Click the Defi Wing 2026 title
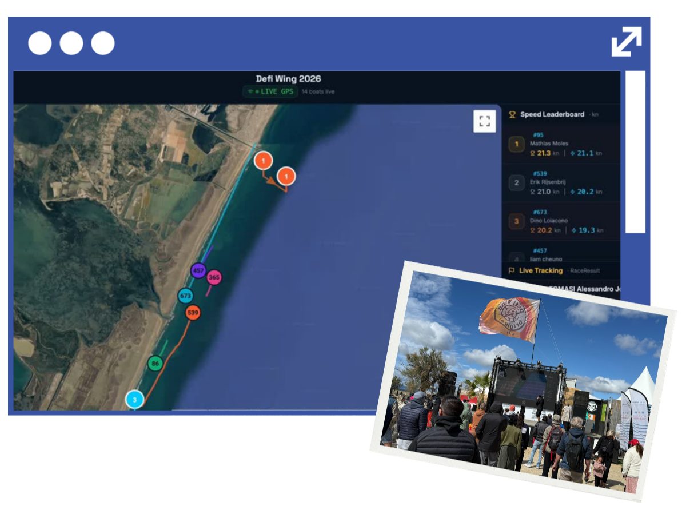 [x=288, y=79]
